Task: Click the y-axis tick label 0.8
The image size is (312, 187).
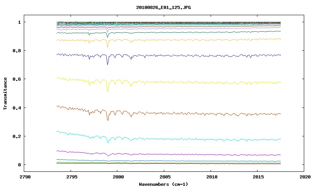Action: (17, 51)
